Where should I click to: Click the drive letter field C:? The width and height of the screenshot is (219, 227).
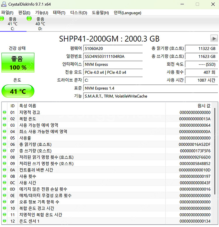pyautogui.click(x=113, y=80)
